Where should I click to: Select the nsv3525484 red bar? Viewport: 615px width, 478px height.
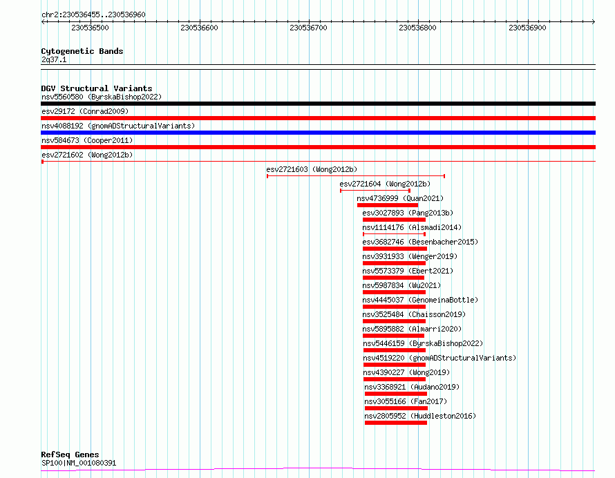coord(394,321)
